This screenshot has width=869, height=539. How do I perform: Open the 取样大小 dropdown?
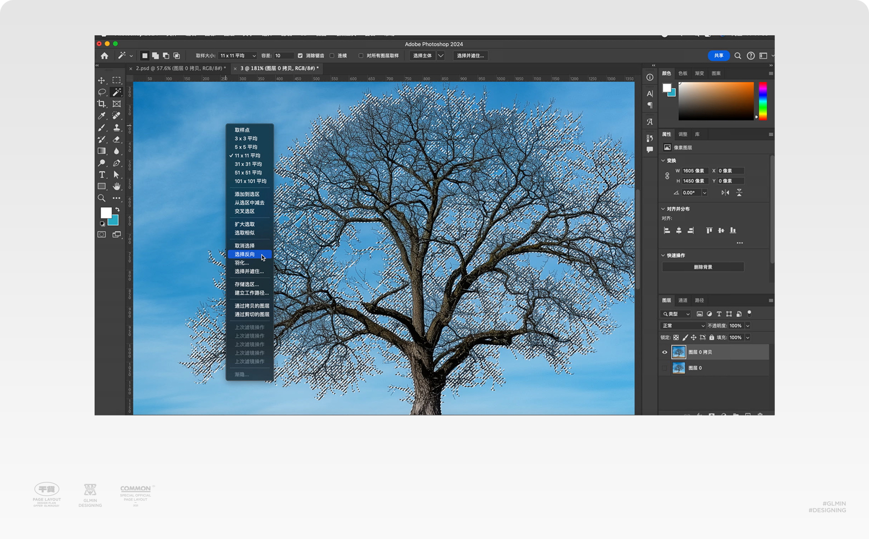[237, 56]
